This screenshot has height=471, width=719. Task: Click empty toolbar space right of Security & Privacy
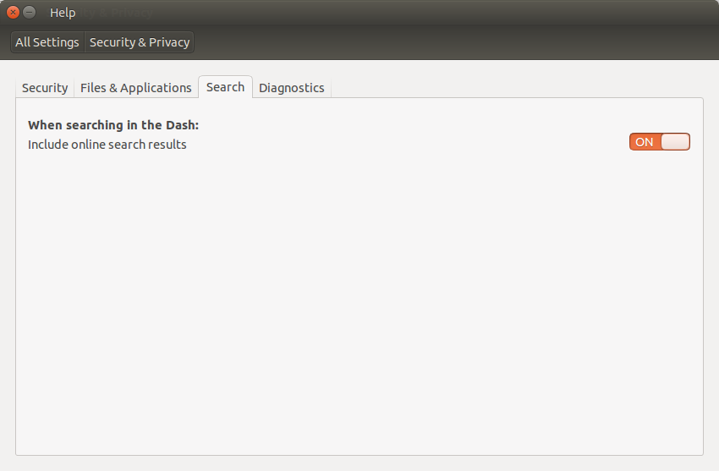pyautogui.click(x=457, y=42)
